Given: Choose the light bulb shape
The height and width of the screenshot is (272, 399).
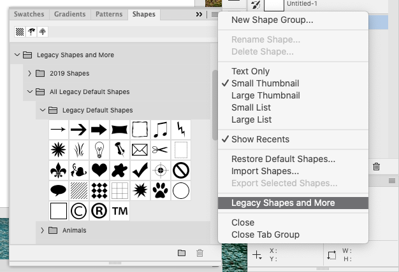Looking at the screenshot, I should (99, 150).
